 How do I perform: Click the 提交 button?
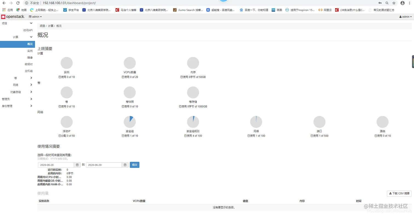point(134,165)
